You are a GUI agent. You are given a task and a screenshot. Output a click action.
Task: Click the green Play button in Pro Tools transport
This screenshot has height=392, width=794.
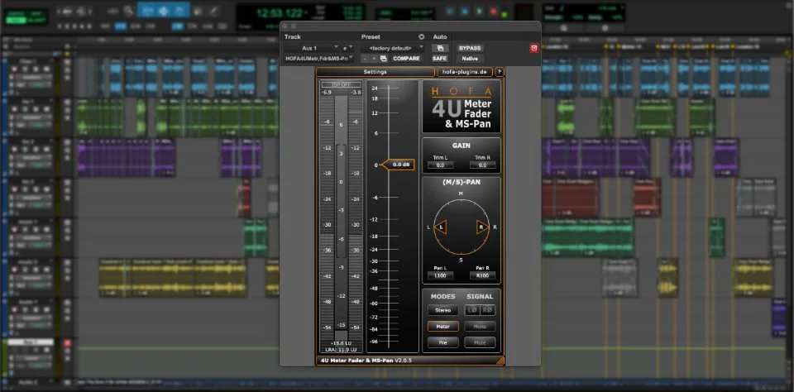tap(479, 11)
